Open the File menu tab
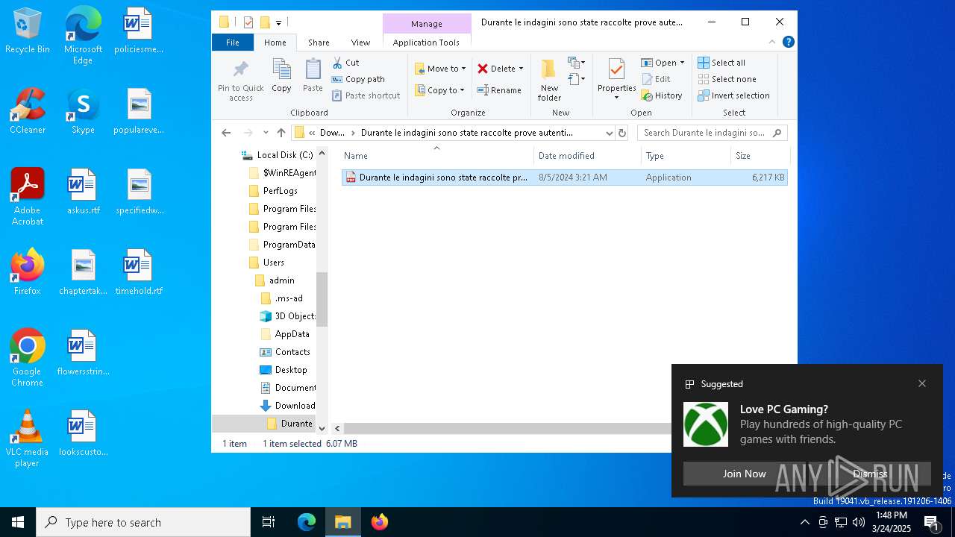Viewport: 955px width, 537px height. click(233, 43)
